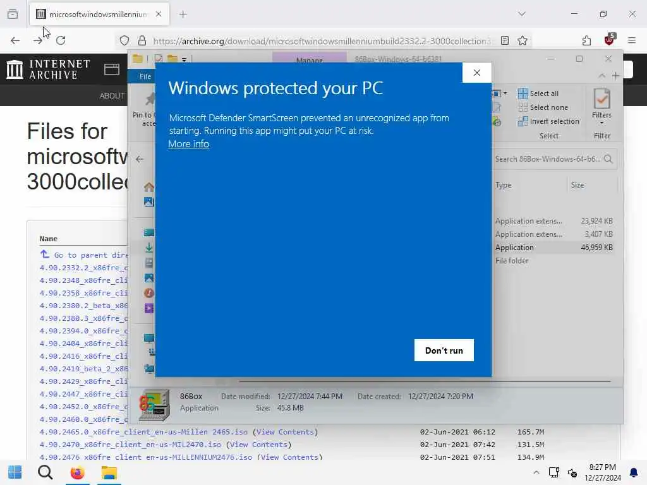647x485 pixels.
Task: Open This PC in navigation pane
Action: pos(149,338)
